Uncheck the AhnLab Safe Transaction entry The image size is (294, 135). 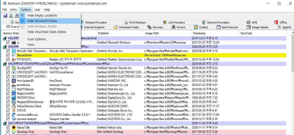coord(8,51)
